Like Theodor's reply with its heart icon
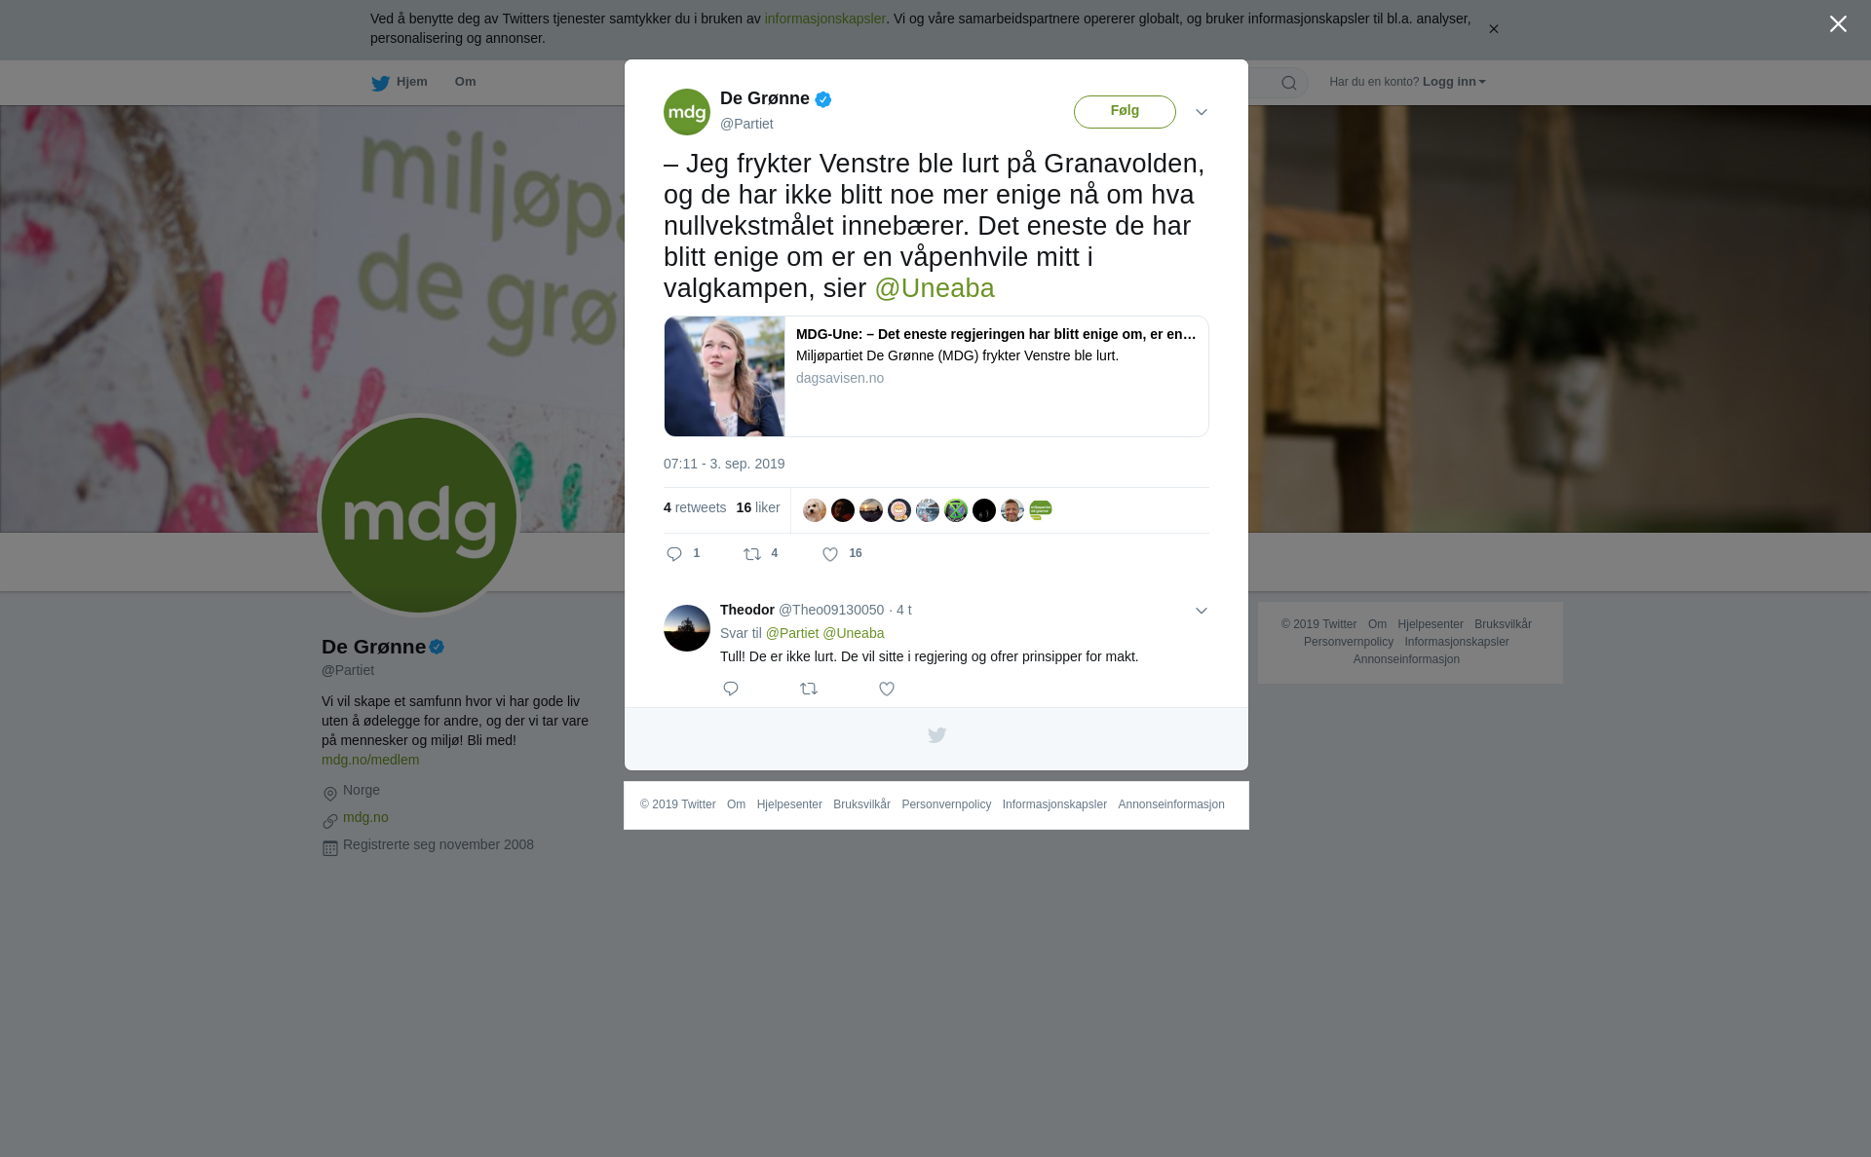 tap(887, 689)
